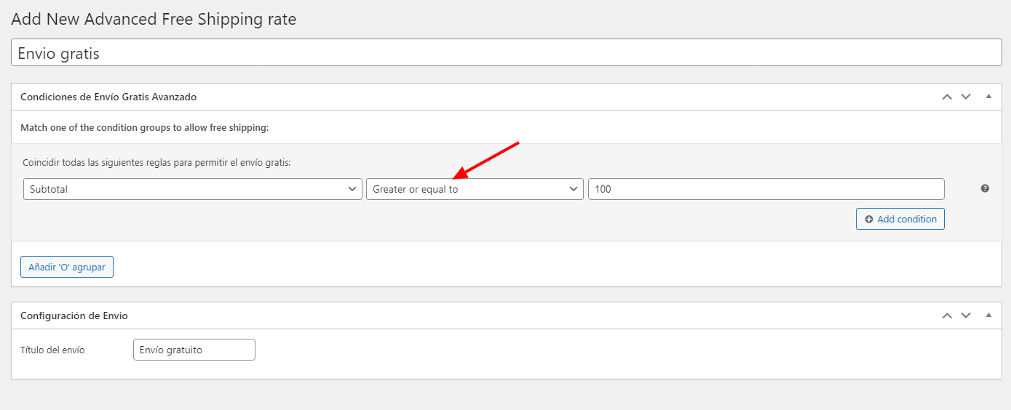Open the Greater or equal to operator dropdown

point(475,189)
